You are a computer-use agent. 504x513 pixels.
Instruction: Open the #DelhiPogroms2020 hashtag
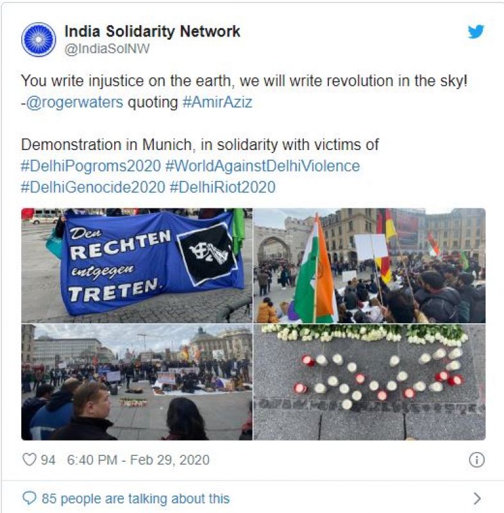coord(91,166)
